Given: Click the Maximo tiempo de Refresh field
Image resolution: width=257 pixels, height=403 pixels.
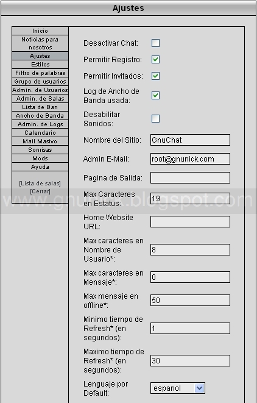Looking at the screenshot, I should click(x=190, y=360).
